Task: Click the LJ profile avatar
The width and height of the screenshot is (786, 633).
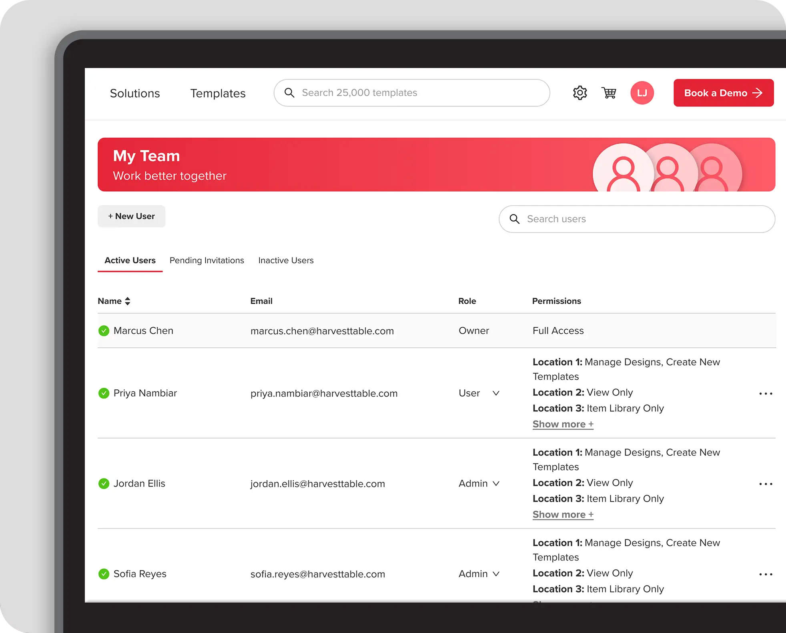Action: (642, 92)
